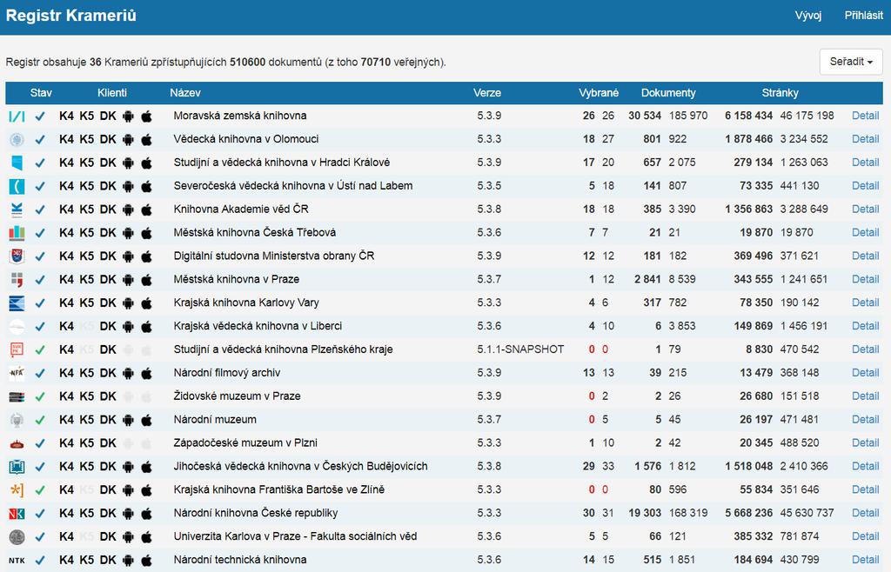The width and height of the screenshot is (891, 572).
Task: Click the Západočeské muzeum v Plzni logo
Action: pos(17,443)
